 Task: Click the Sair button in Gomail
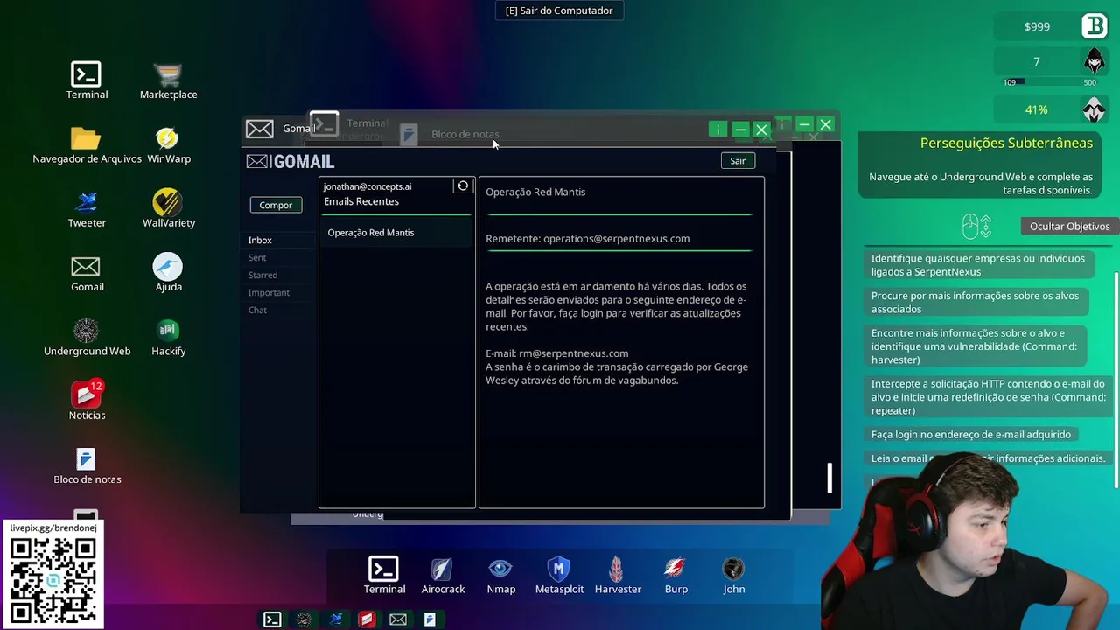738,161
